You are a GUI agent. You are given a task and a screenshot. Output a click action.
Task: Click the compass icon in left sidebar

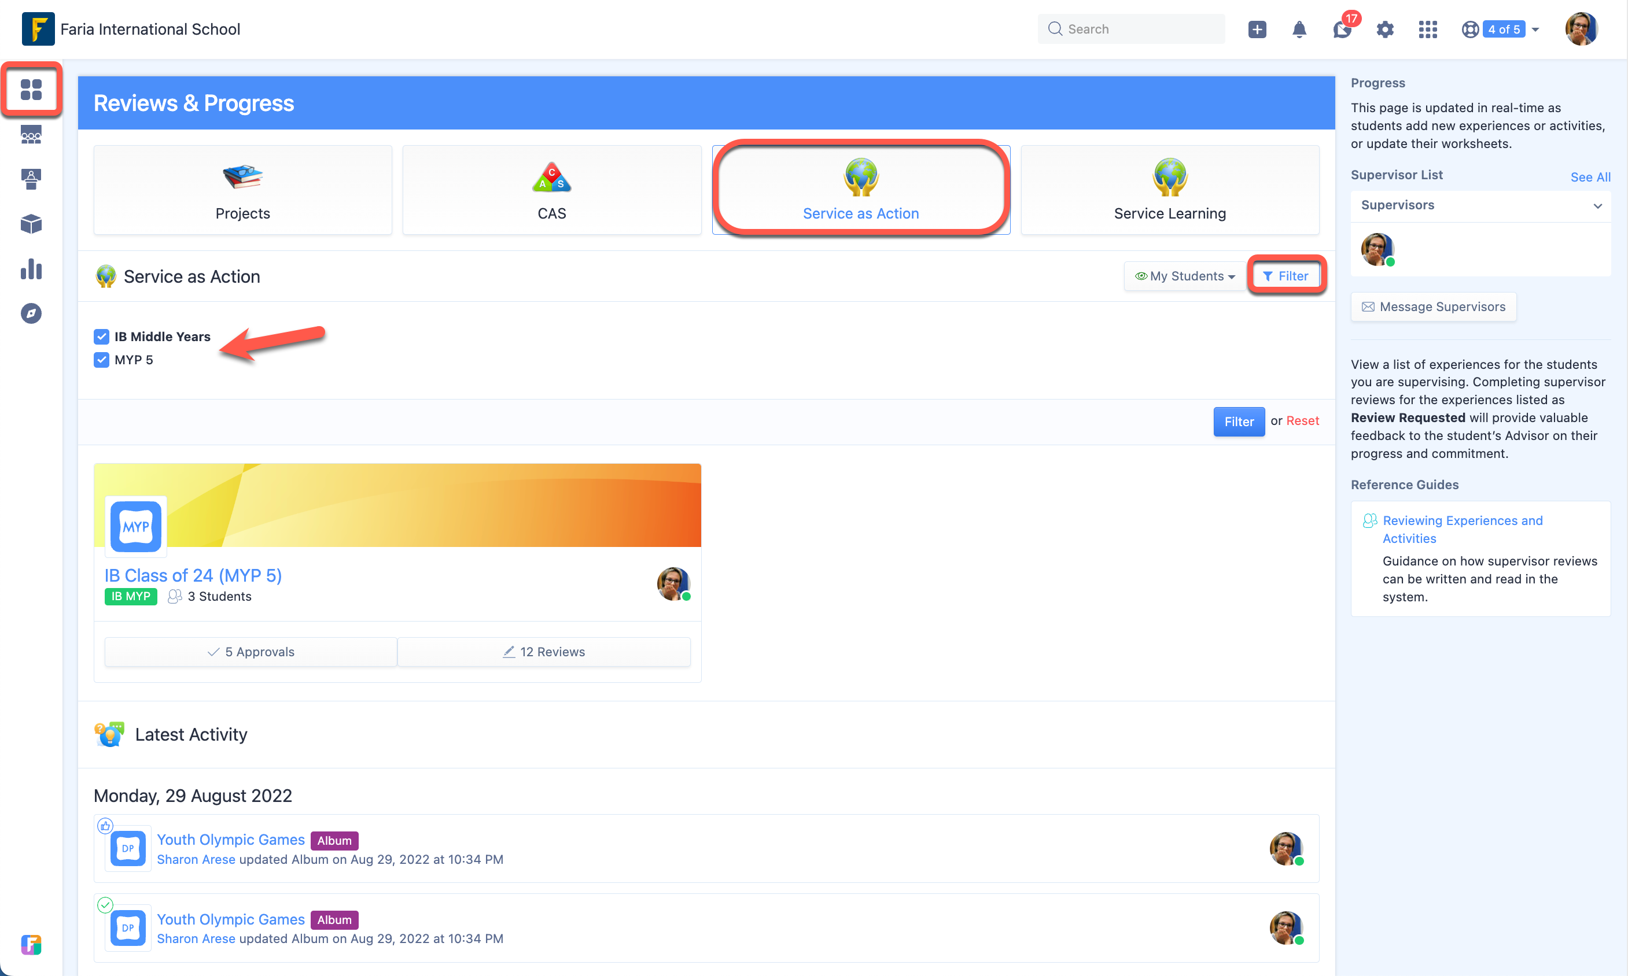[x=31, y=313]
